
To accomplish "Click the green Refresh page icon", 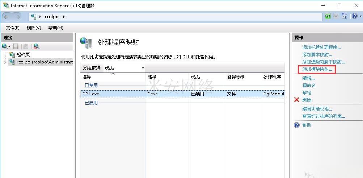I will 328,16.
